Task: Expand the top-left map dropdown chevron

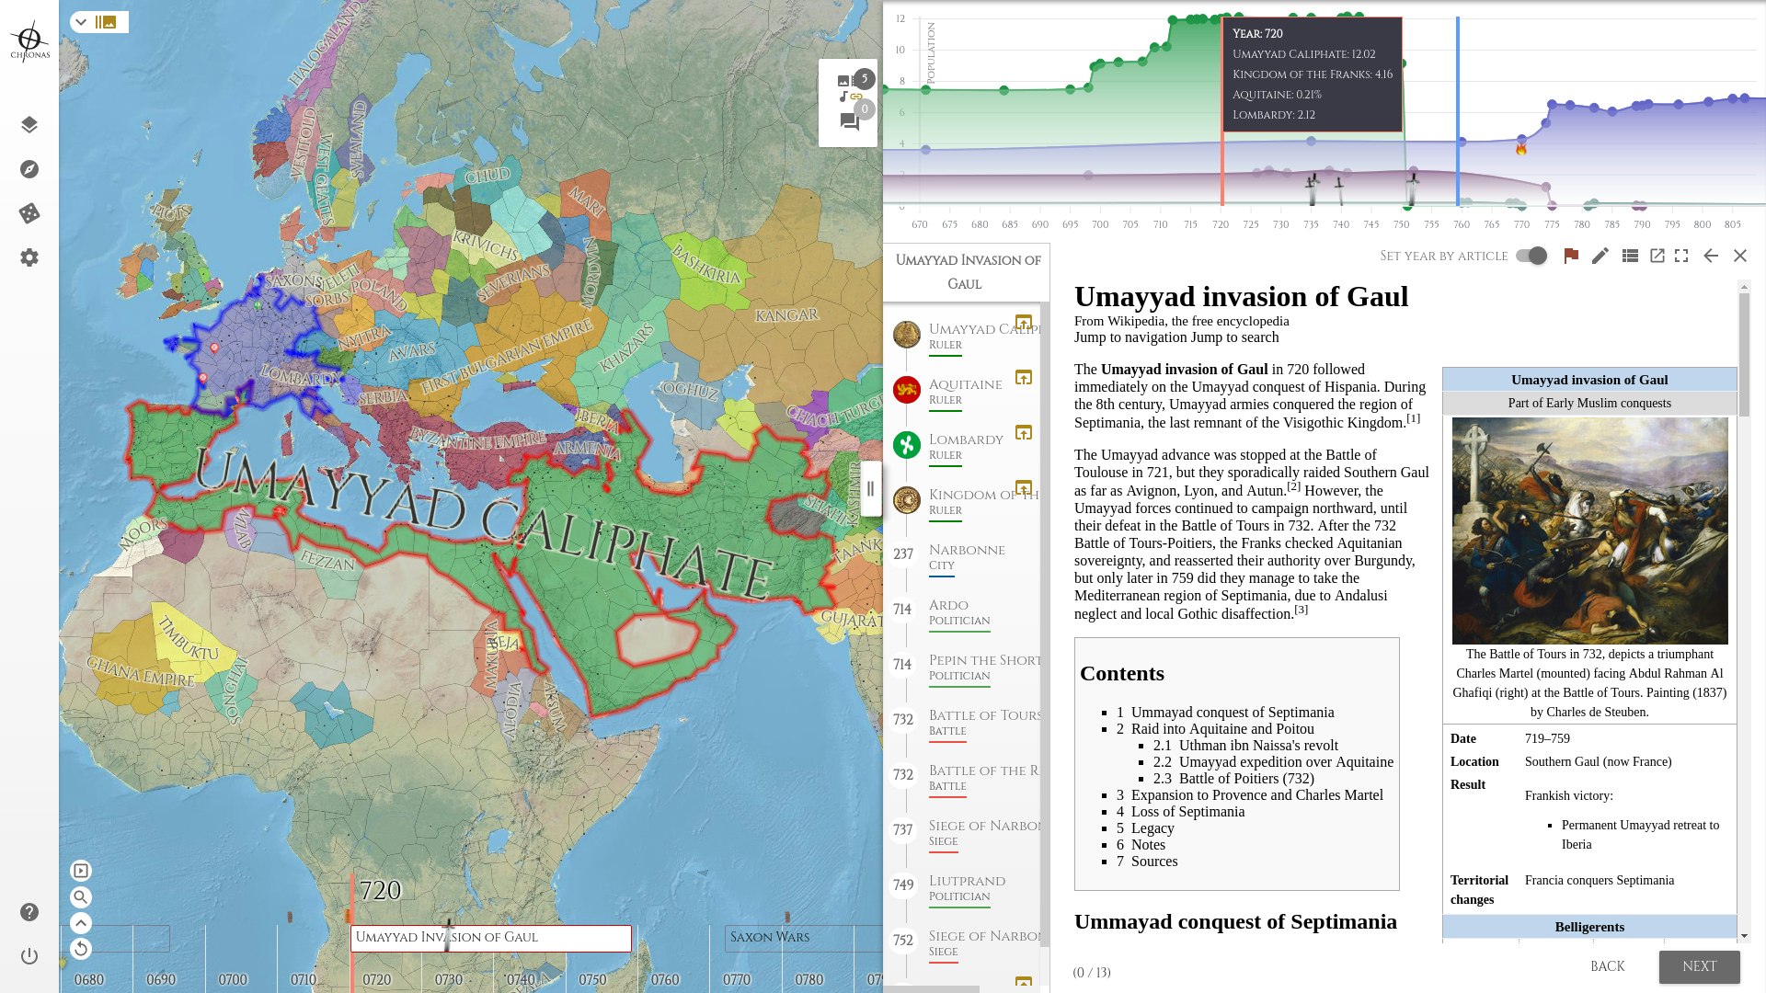Action: point(82,22)
